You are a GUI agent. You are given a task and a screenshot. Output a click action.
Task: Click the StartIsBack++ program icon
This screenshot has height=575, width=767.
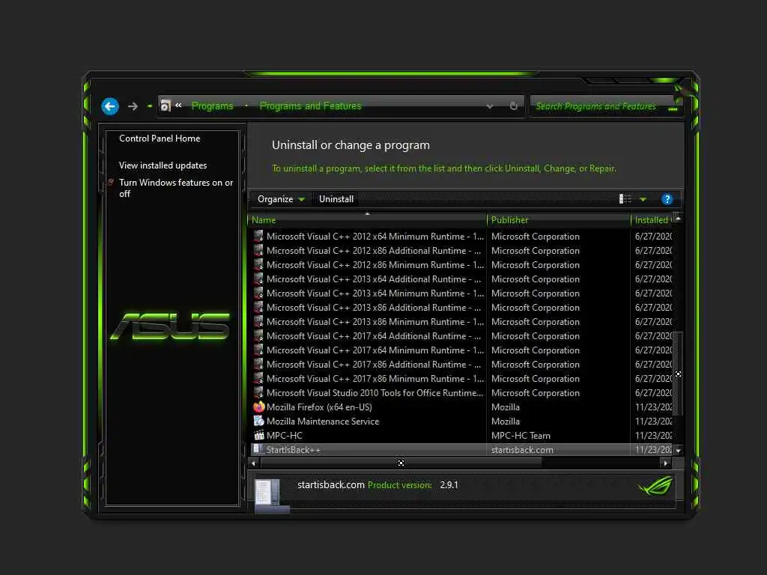(x=258, y=449)
